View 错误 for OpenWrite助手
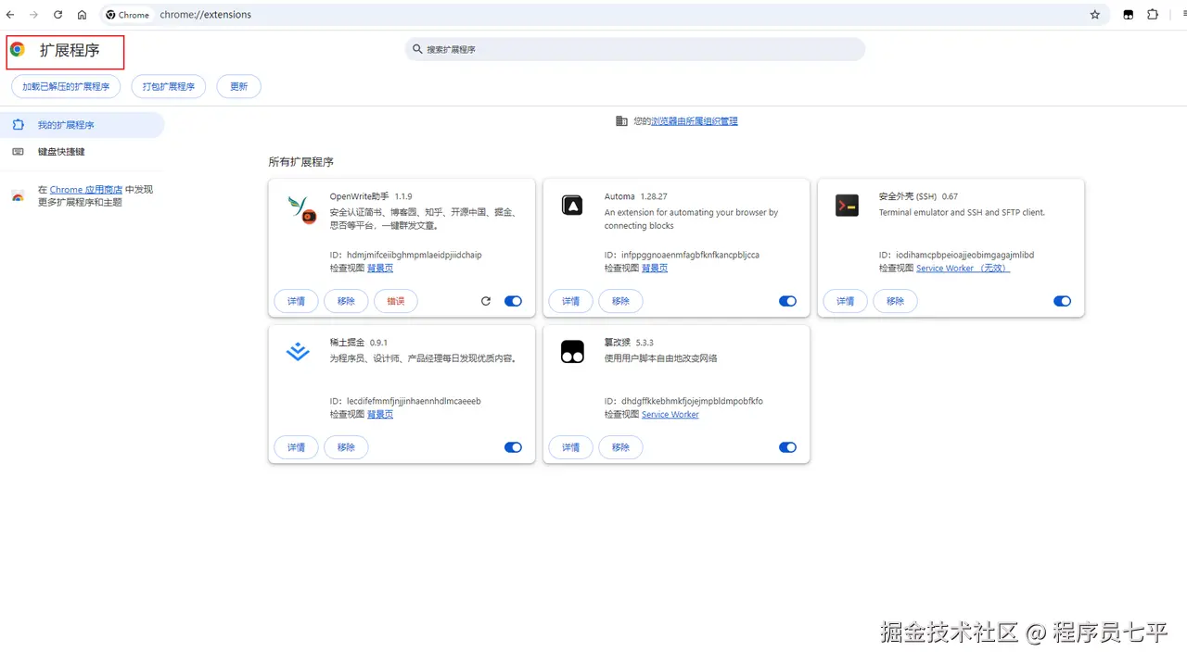Screen dimensions: 1187x664 pos(396,301)
